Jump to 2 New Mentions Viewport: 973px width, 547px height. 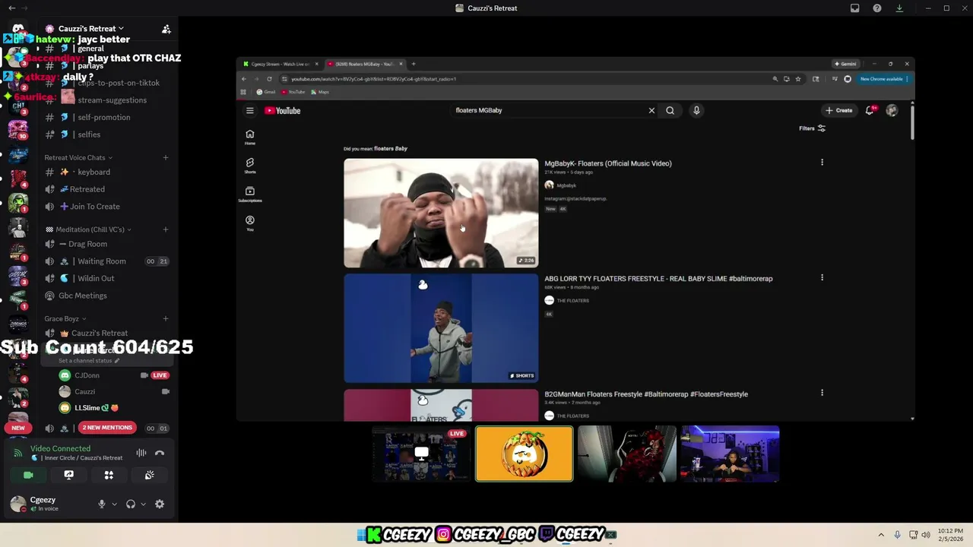click(107, 428)
